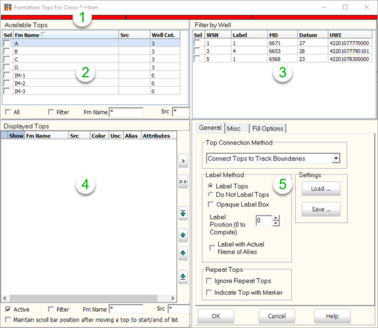Check the Sel box for formation A
Image resolution: width=378 pixels, height=328 pixels.
pos(6,44)
